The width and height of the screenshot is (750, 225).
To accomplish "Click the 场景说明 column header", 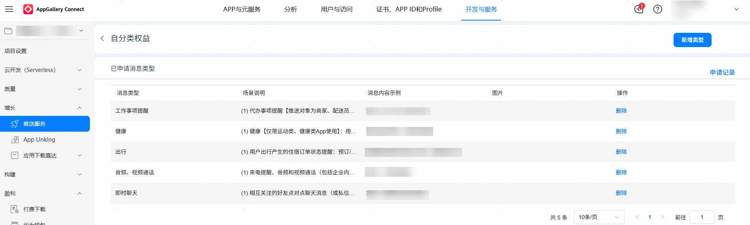I will [254, 93].
